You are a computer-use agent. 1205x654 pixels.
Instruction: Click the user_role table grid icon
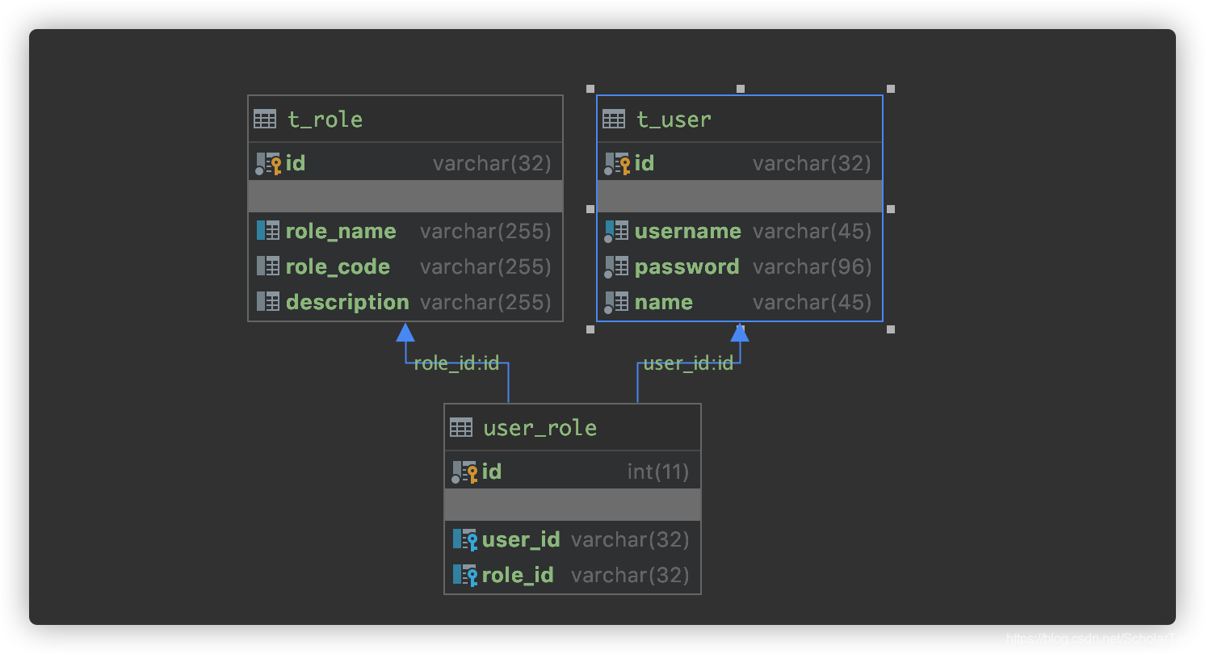(461, 428)
